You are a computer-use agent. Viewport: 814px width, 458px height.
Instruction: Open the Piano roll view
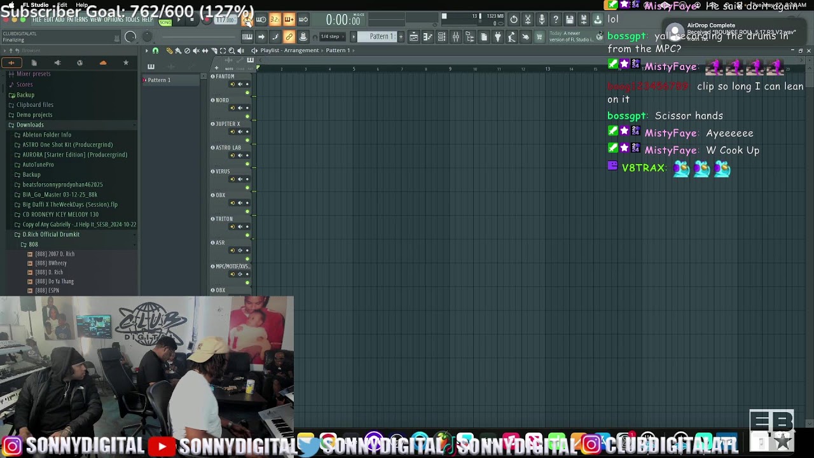pos(427,37)
